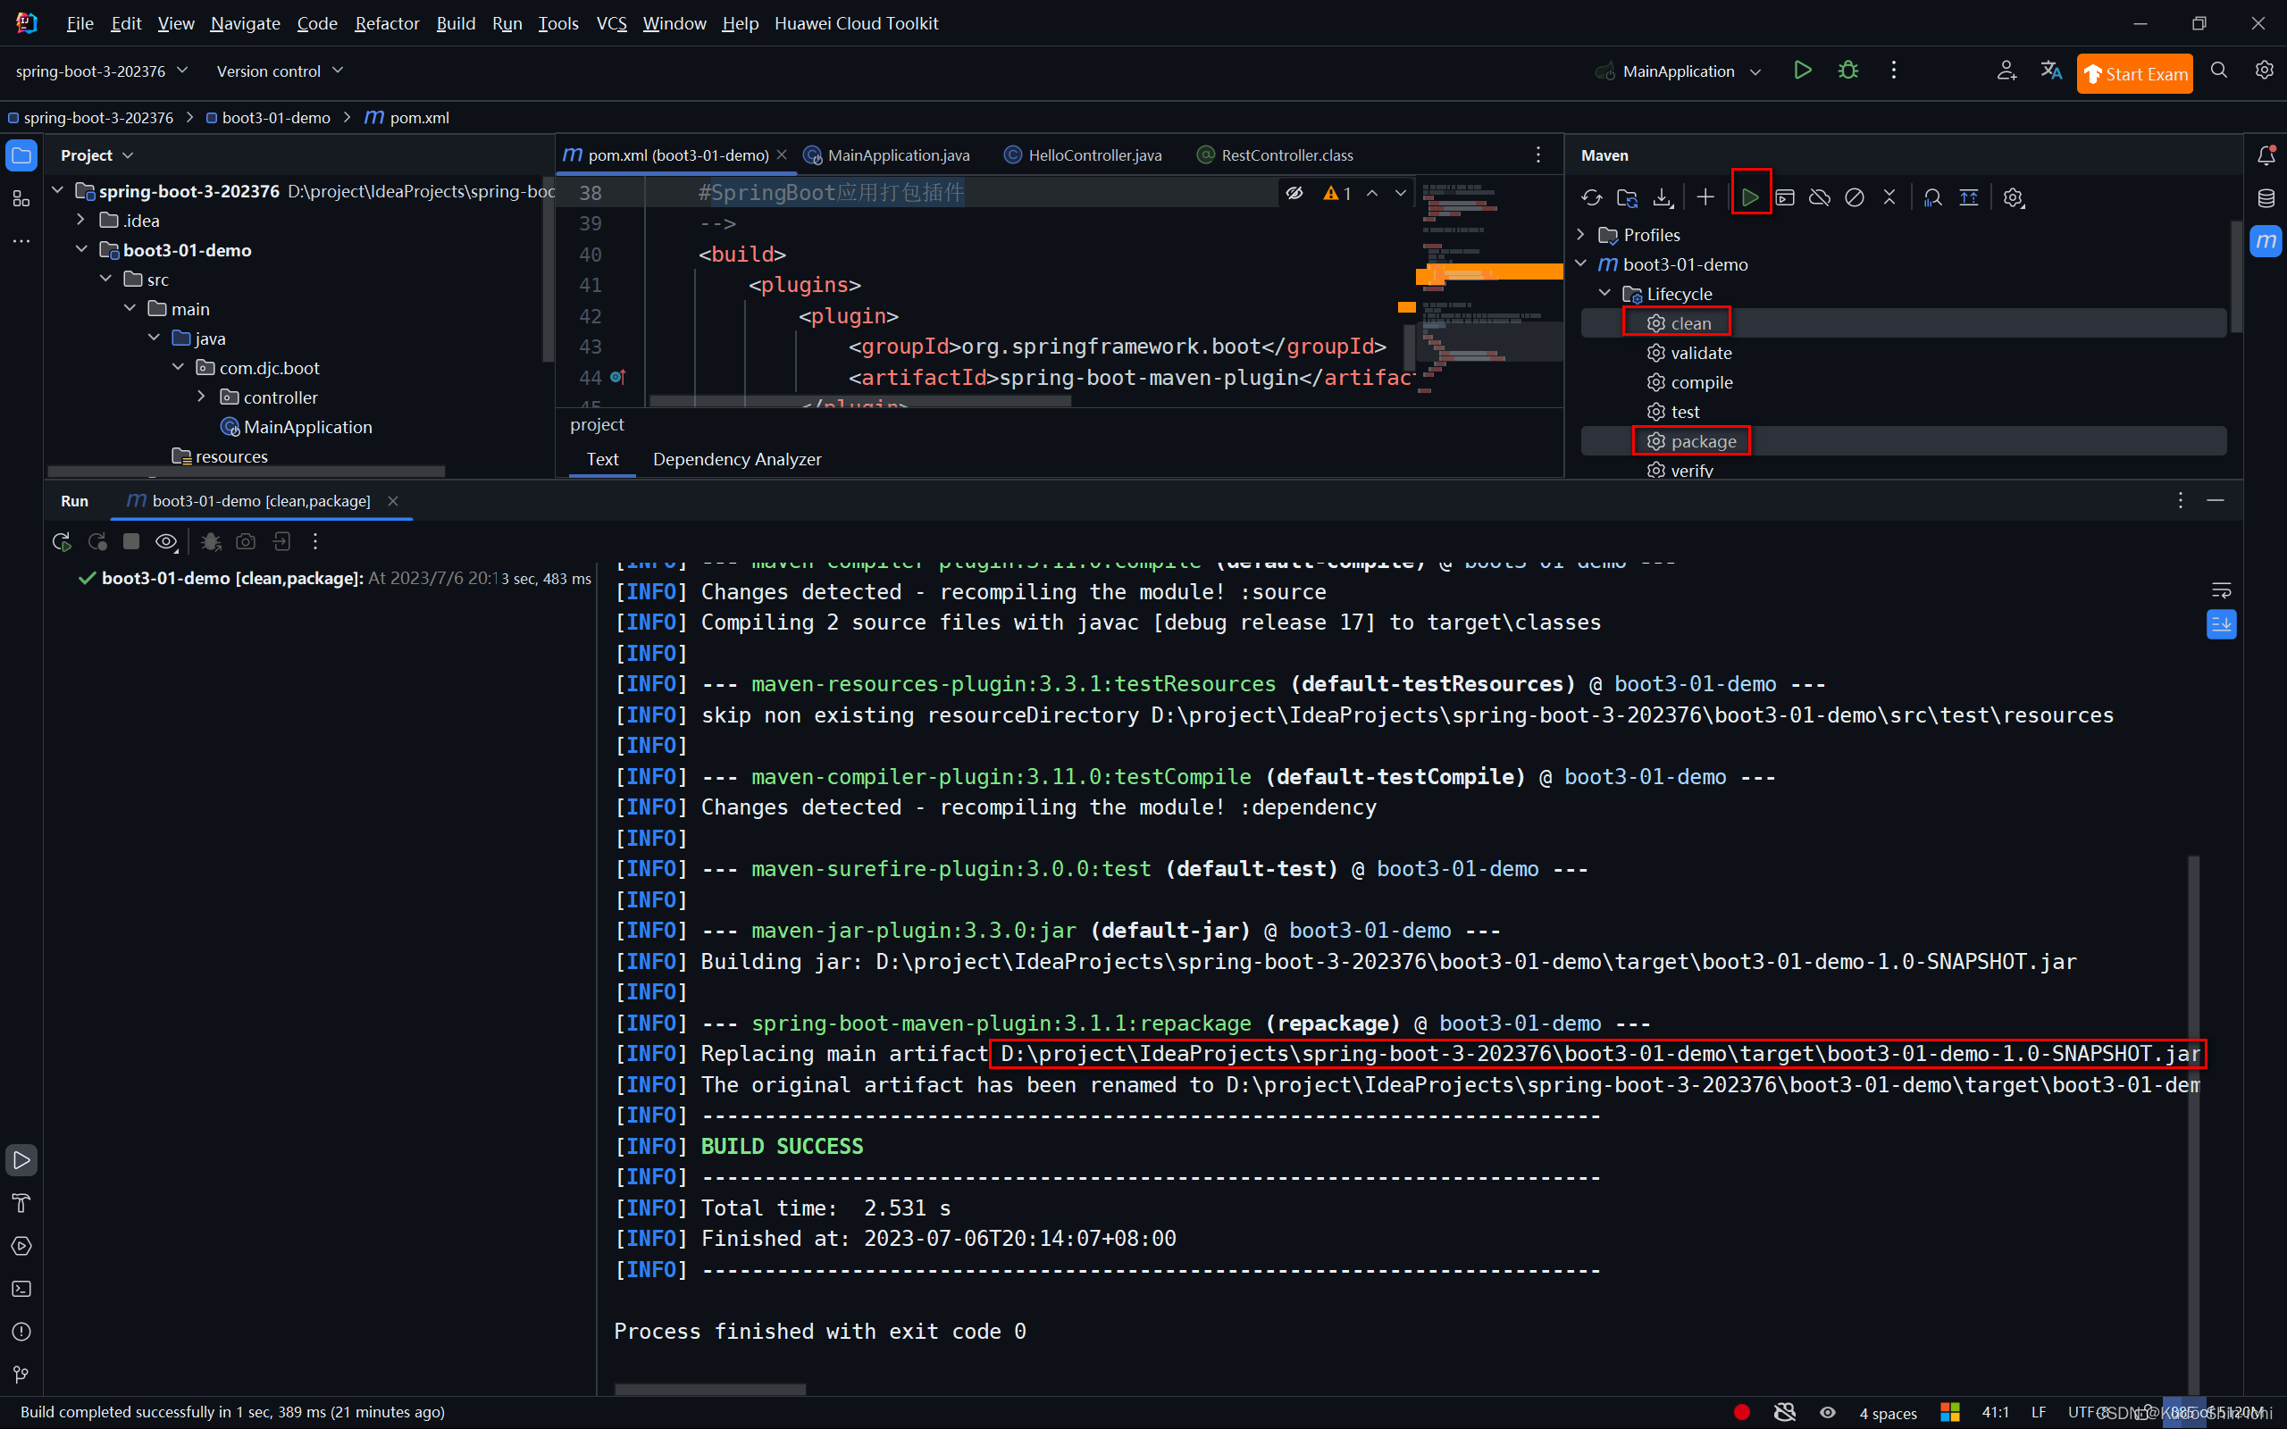Collapse boot3-01-demo node in Maven tree

click(1581, 263)
